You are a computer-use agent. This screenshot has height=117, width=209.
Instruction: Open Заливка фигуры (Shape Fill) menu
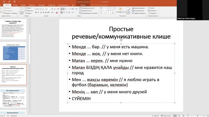(139, 8)
